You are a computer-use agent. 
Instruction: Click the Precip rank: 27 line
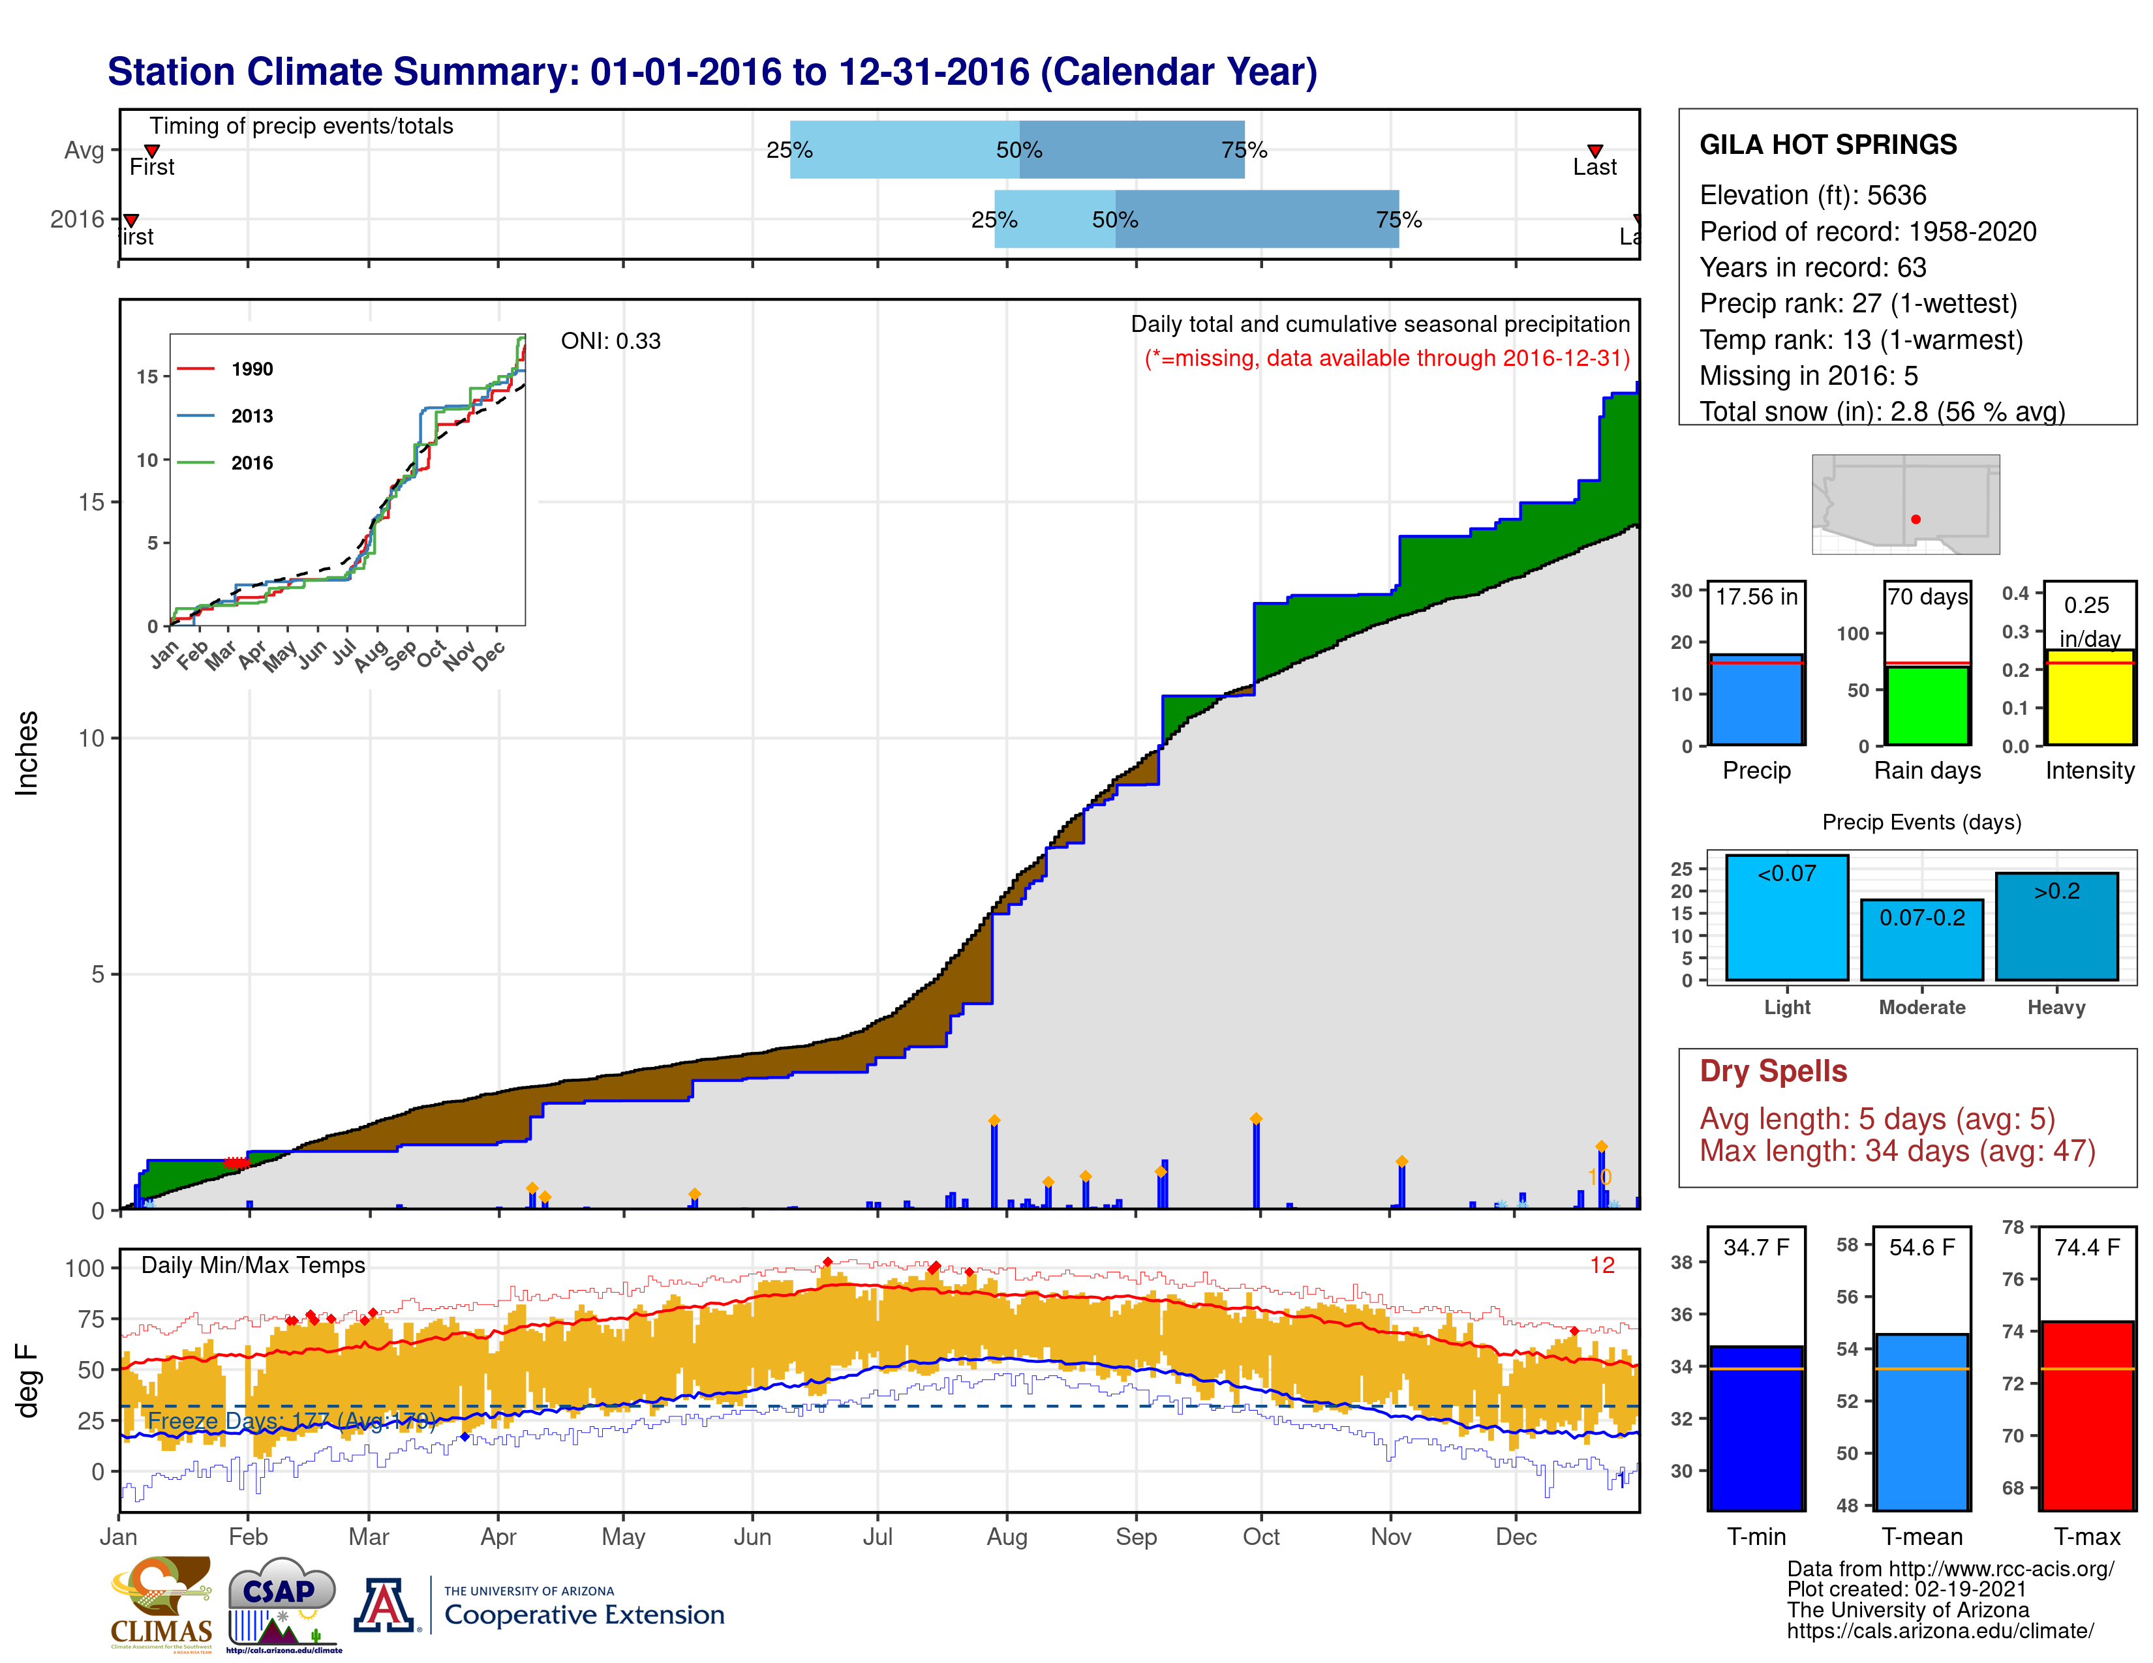pyautogui.click(x=1858, y=303)
